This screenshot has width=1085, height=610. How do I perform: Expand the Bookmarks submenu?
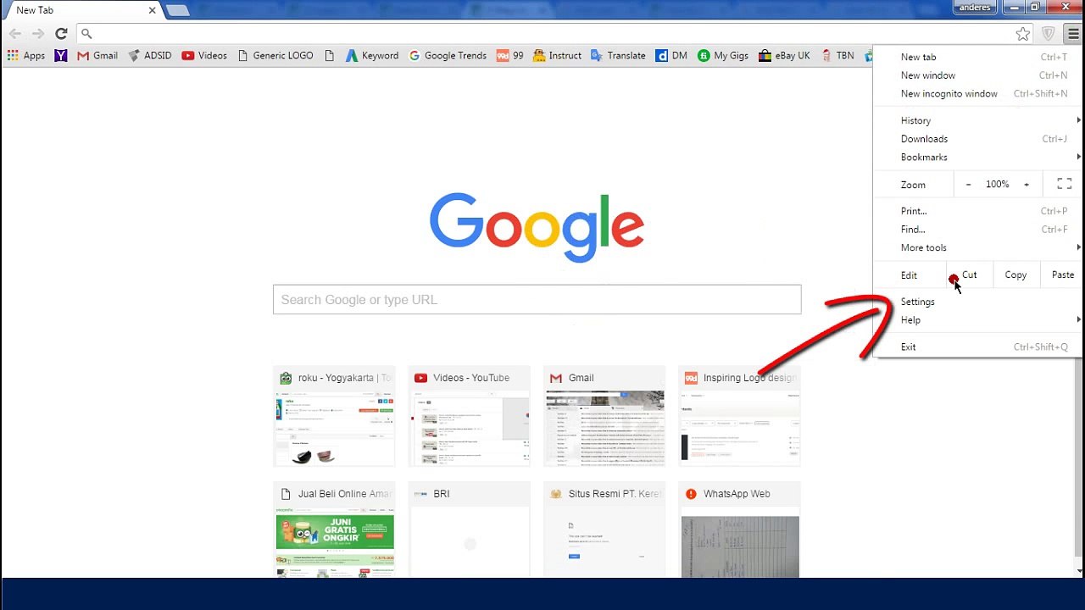point(978,158)
